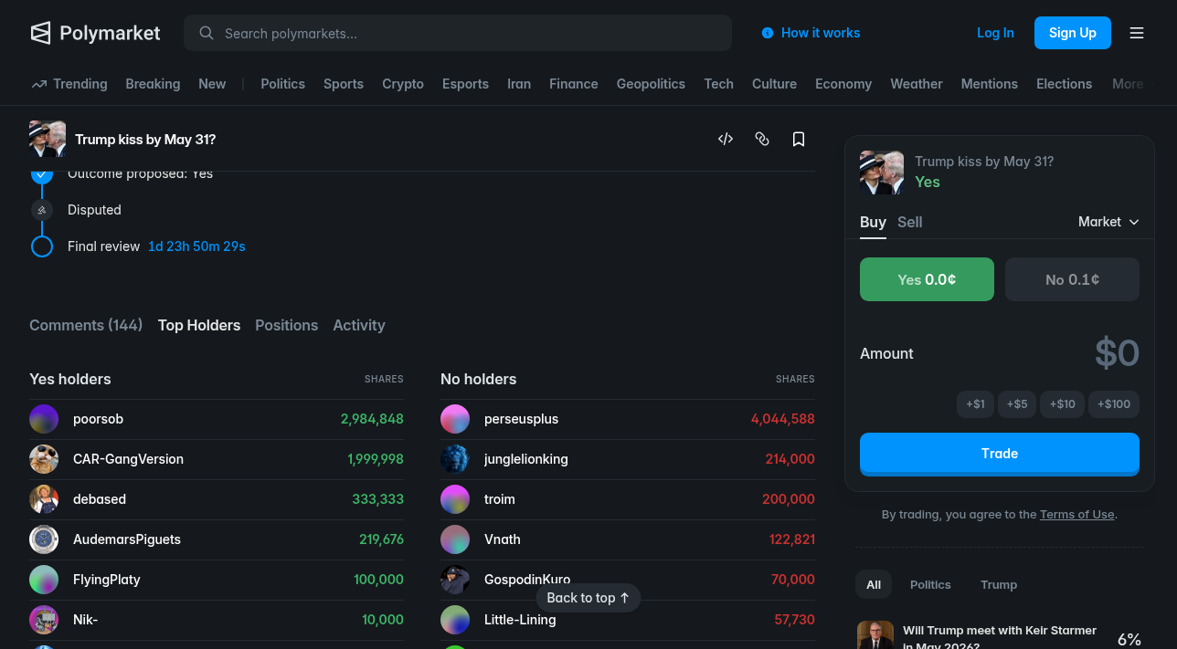The image size is (1177, 649).
Task: Switch to the Sell tab
Action: click(x=909, y=222)
